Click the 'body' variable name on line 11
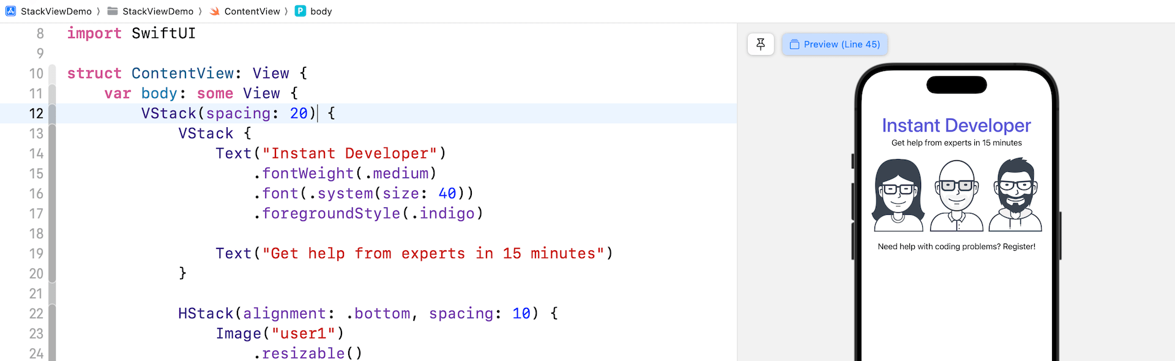The image size is (1175, 361). pos(159,93)
